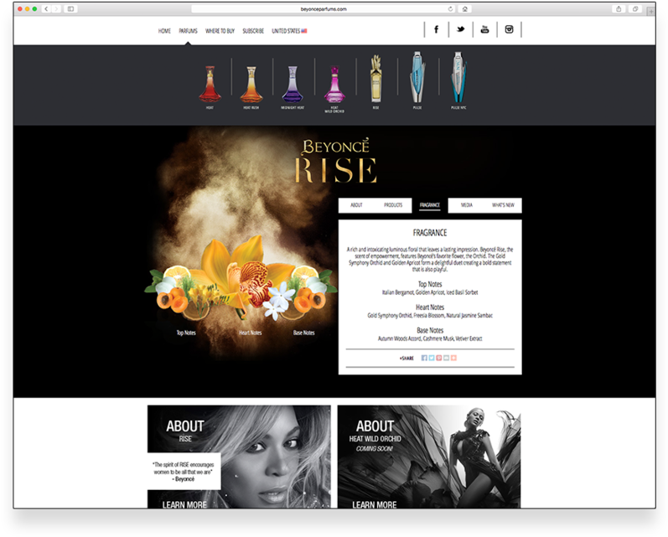Open the Twitter page from header icon
This screenshot has width=668, height=537.
[x=460, y=29]
